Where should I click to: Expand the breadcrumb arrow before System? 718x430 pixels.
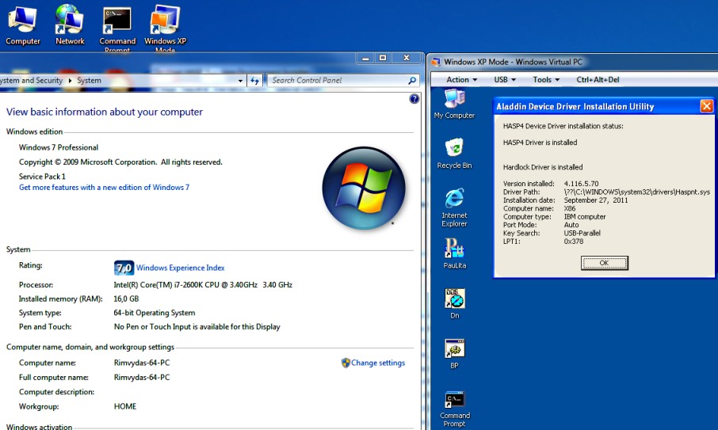click(70, 81)
